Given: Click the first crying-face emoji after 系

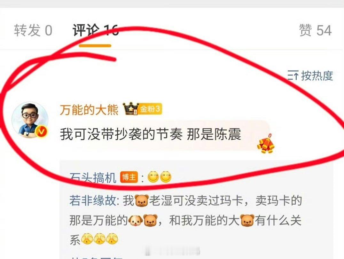Looking at the screenshot, I should tap(87, 239).
